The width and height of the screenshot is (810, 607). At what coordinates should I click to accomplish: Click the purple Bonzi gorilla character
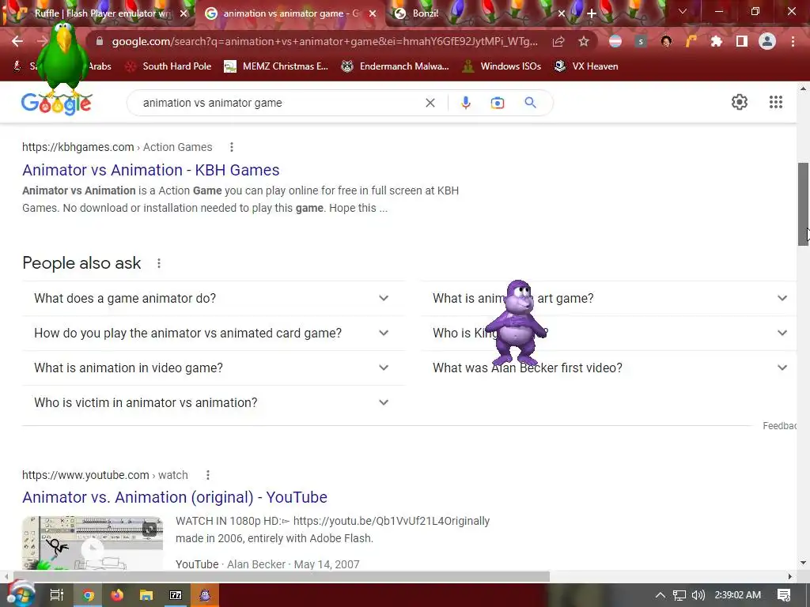pyautogui.click(x=517, y=323)
